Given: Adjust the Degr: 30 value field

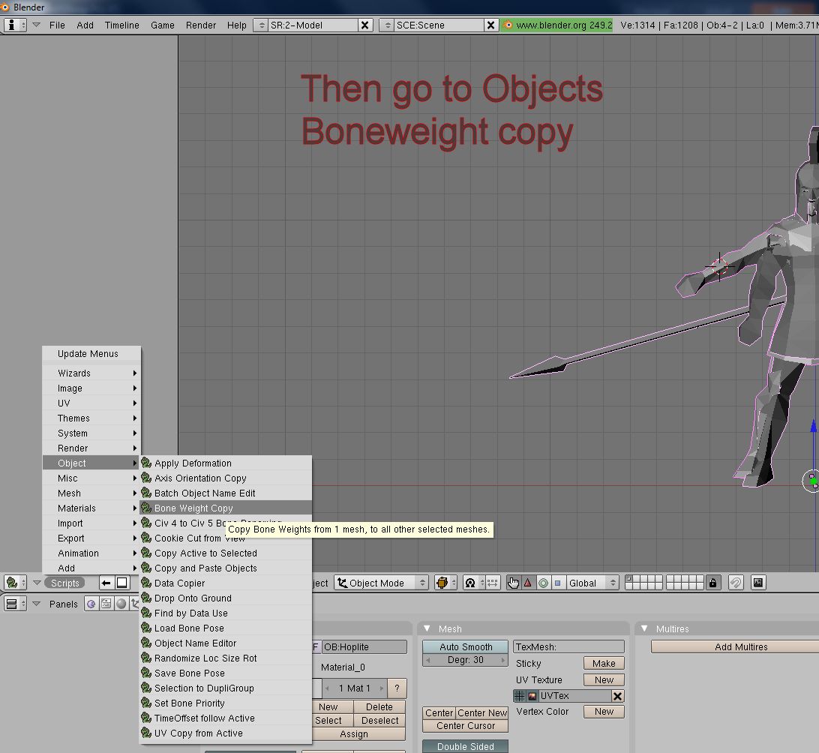Looking at the screenshot, I should coord(466,660).
